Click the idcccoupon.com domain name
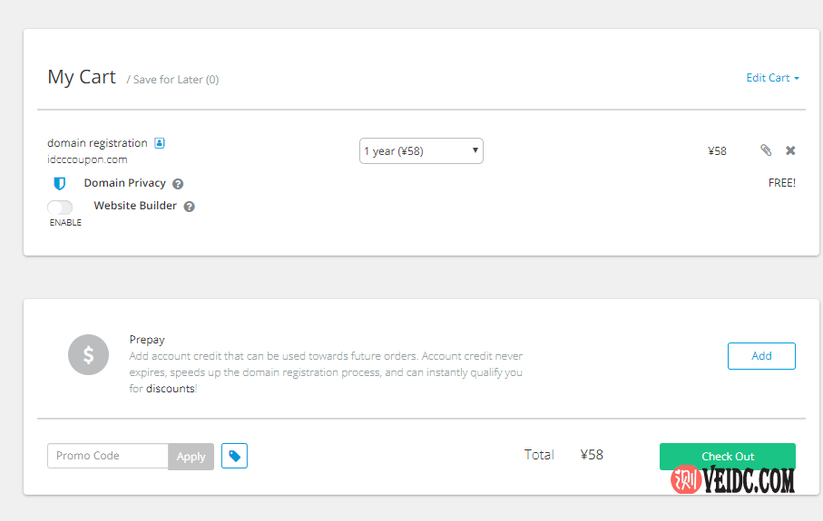Screen dimensions: 823x521 point(87,159)
